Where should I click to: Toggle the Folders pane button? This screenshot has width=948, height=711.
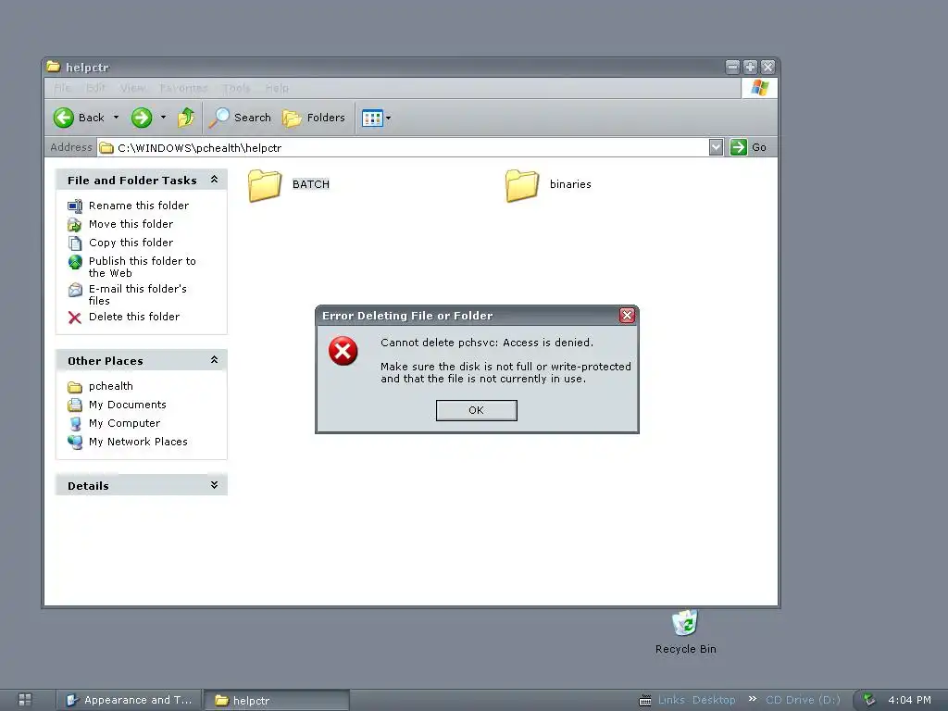click(x=314, y=118)
